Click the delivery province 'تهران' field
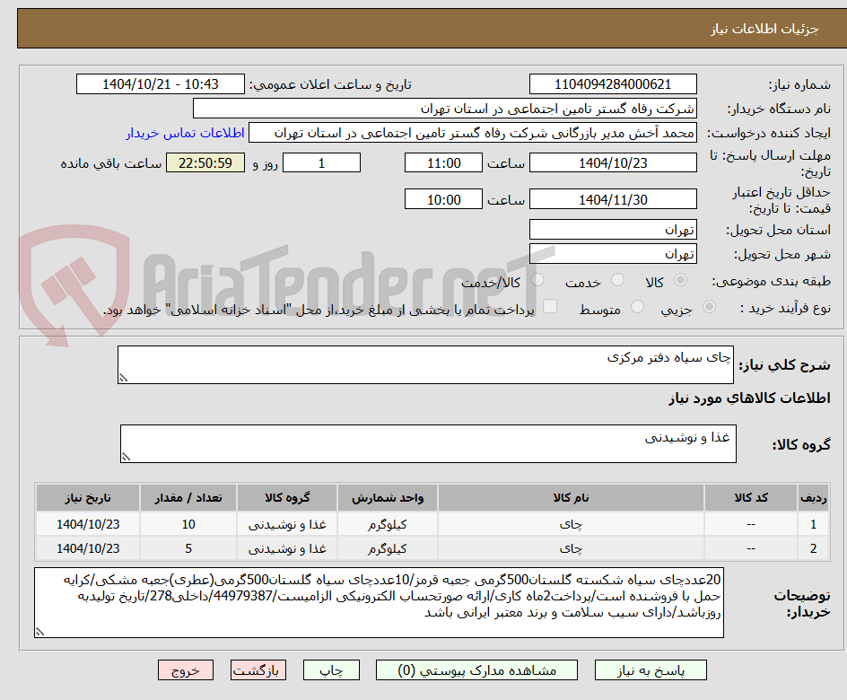 (x=613, y=230)
